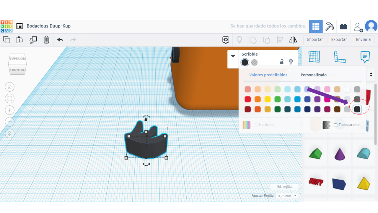Image resolution: width=378 pixels, height=213 pixels.
Task: Open the shapes category dropdown
Action: tap(371, 74)
